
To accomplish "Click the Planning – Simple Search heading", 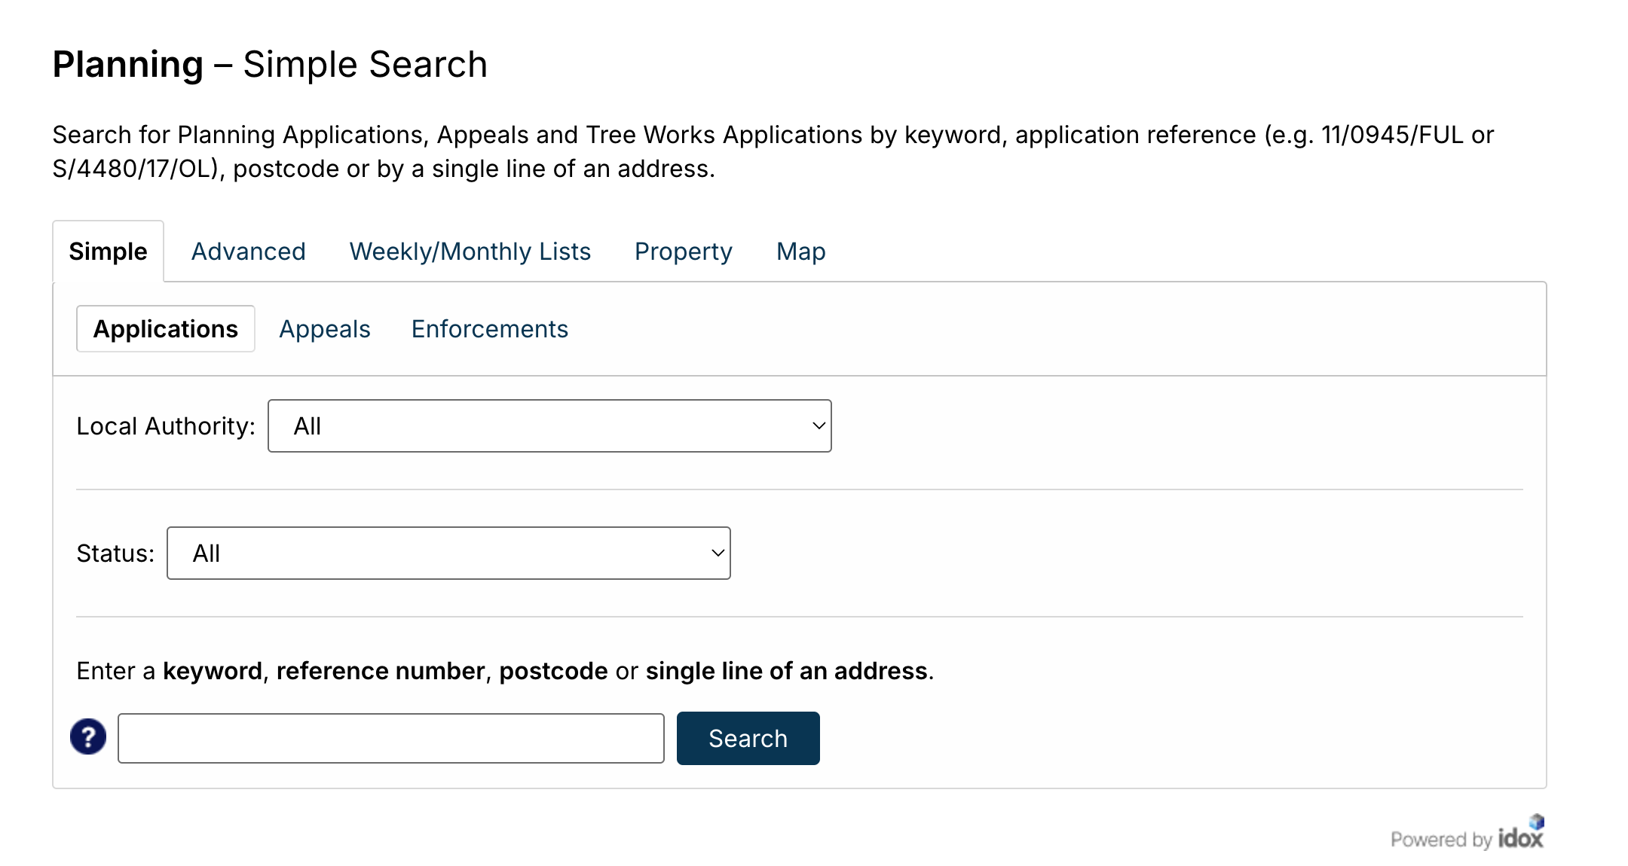I will click(x=270, y=65).
